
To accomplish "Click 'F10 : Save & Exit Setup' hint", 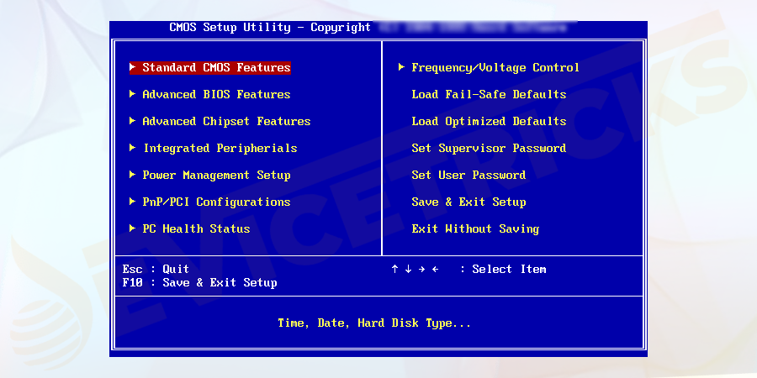I will pyautogui.click(x=199, y=282).
